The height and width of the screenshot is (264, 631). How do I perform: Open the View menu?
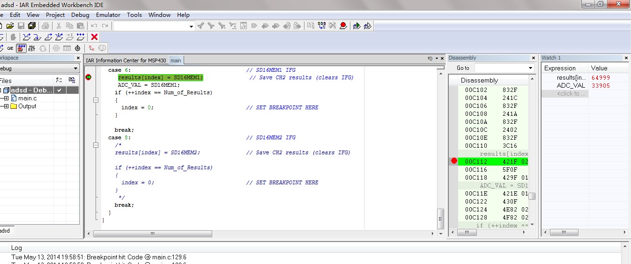33,15
